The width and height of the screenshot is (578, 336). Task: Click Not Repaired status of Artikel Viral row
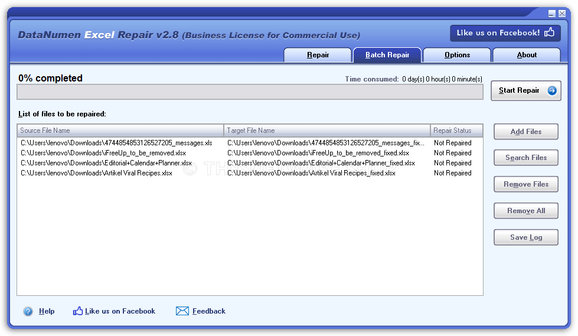point(453,173)
